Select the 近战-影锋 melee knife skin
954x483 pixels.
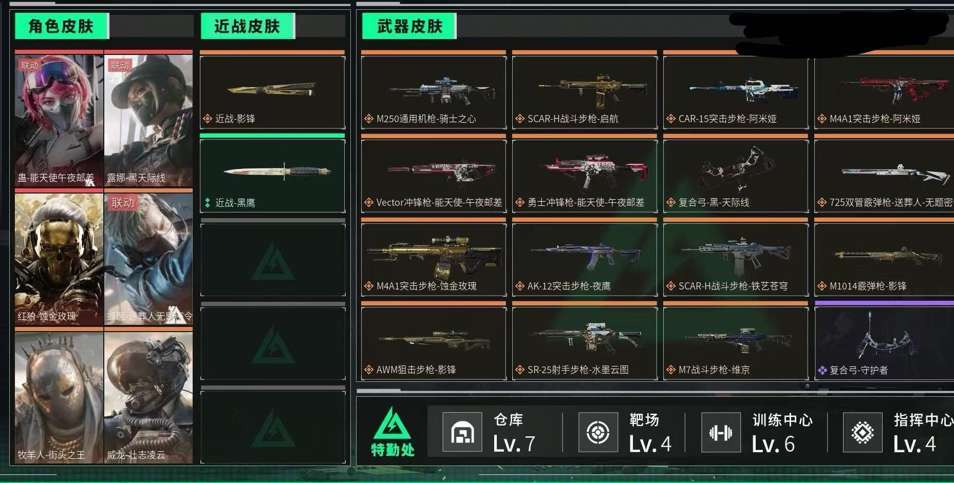(272, 92)
